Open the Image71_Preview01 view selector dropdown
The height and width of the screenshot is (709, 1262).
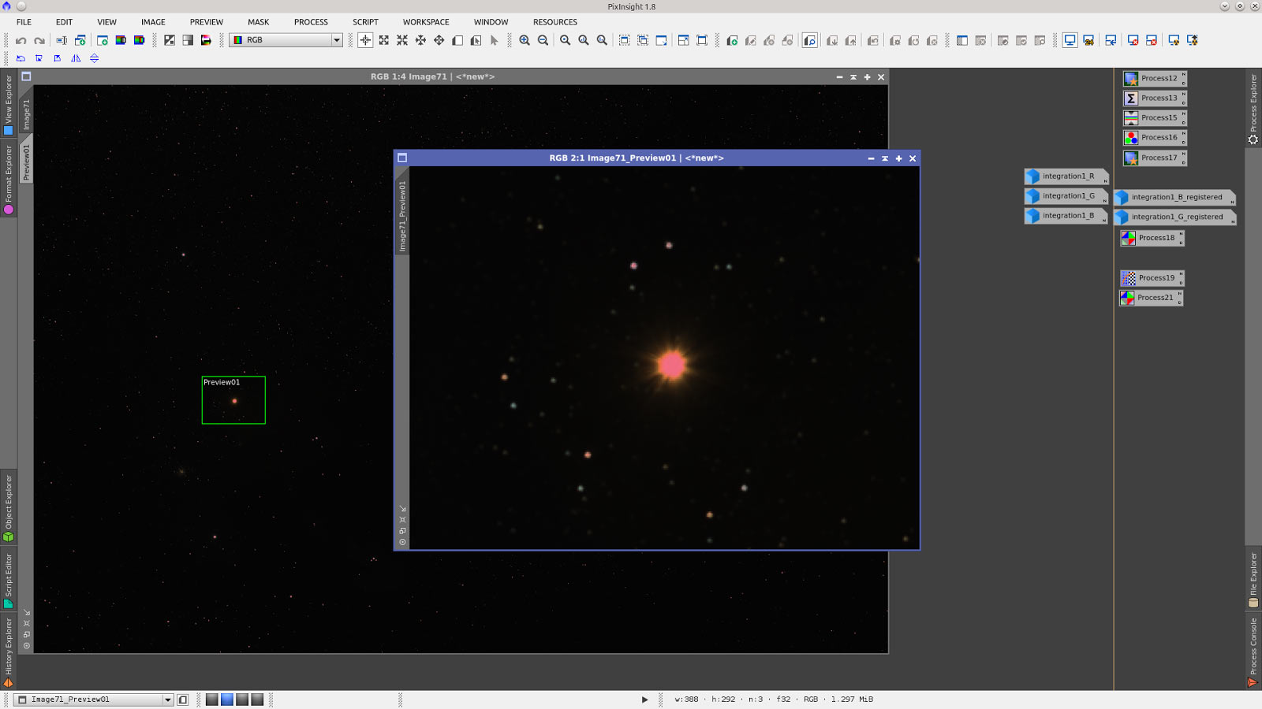click(167, 700)
